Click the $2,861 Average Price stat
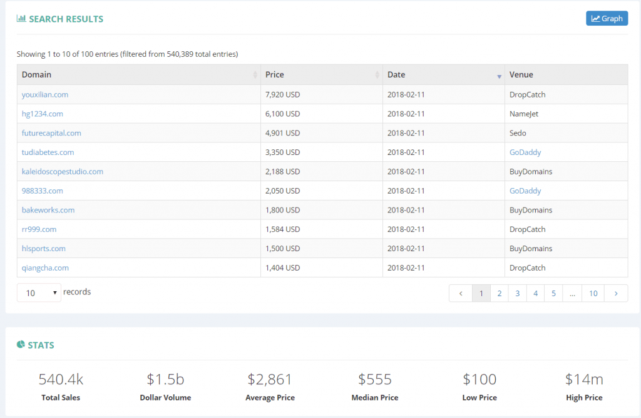The height and width of the screenshot is (418, 641). click(270, 386)
